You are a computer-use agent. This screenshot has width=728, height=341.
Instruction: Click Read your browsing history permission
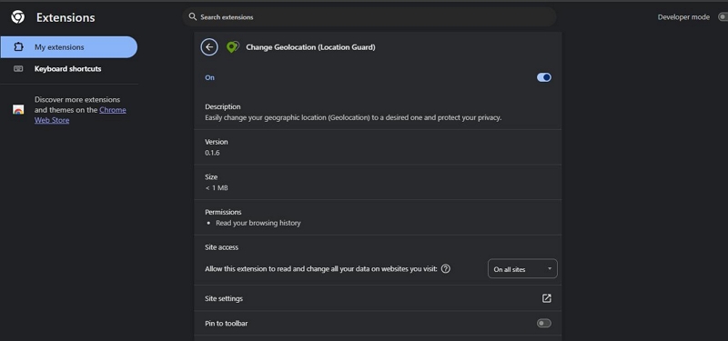click(x=258, y=223)
